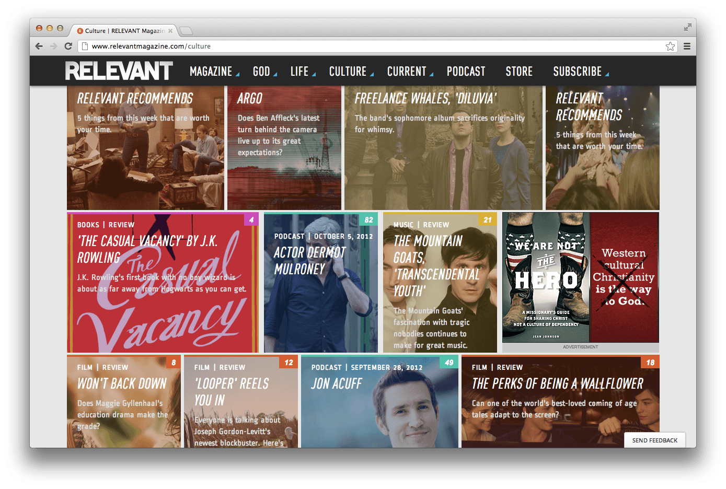Click MUSIC category label on Mountain Goats
The width and height of the screenshot is (726, 489).
404,225
